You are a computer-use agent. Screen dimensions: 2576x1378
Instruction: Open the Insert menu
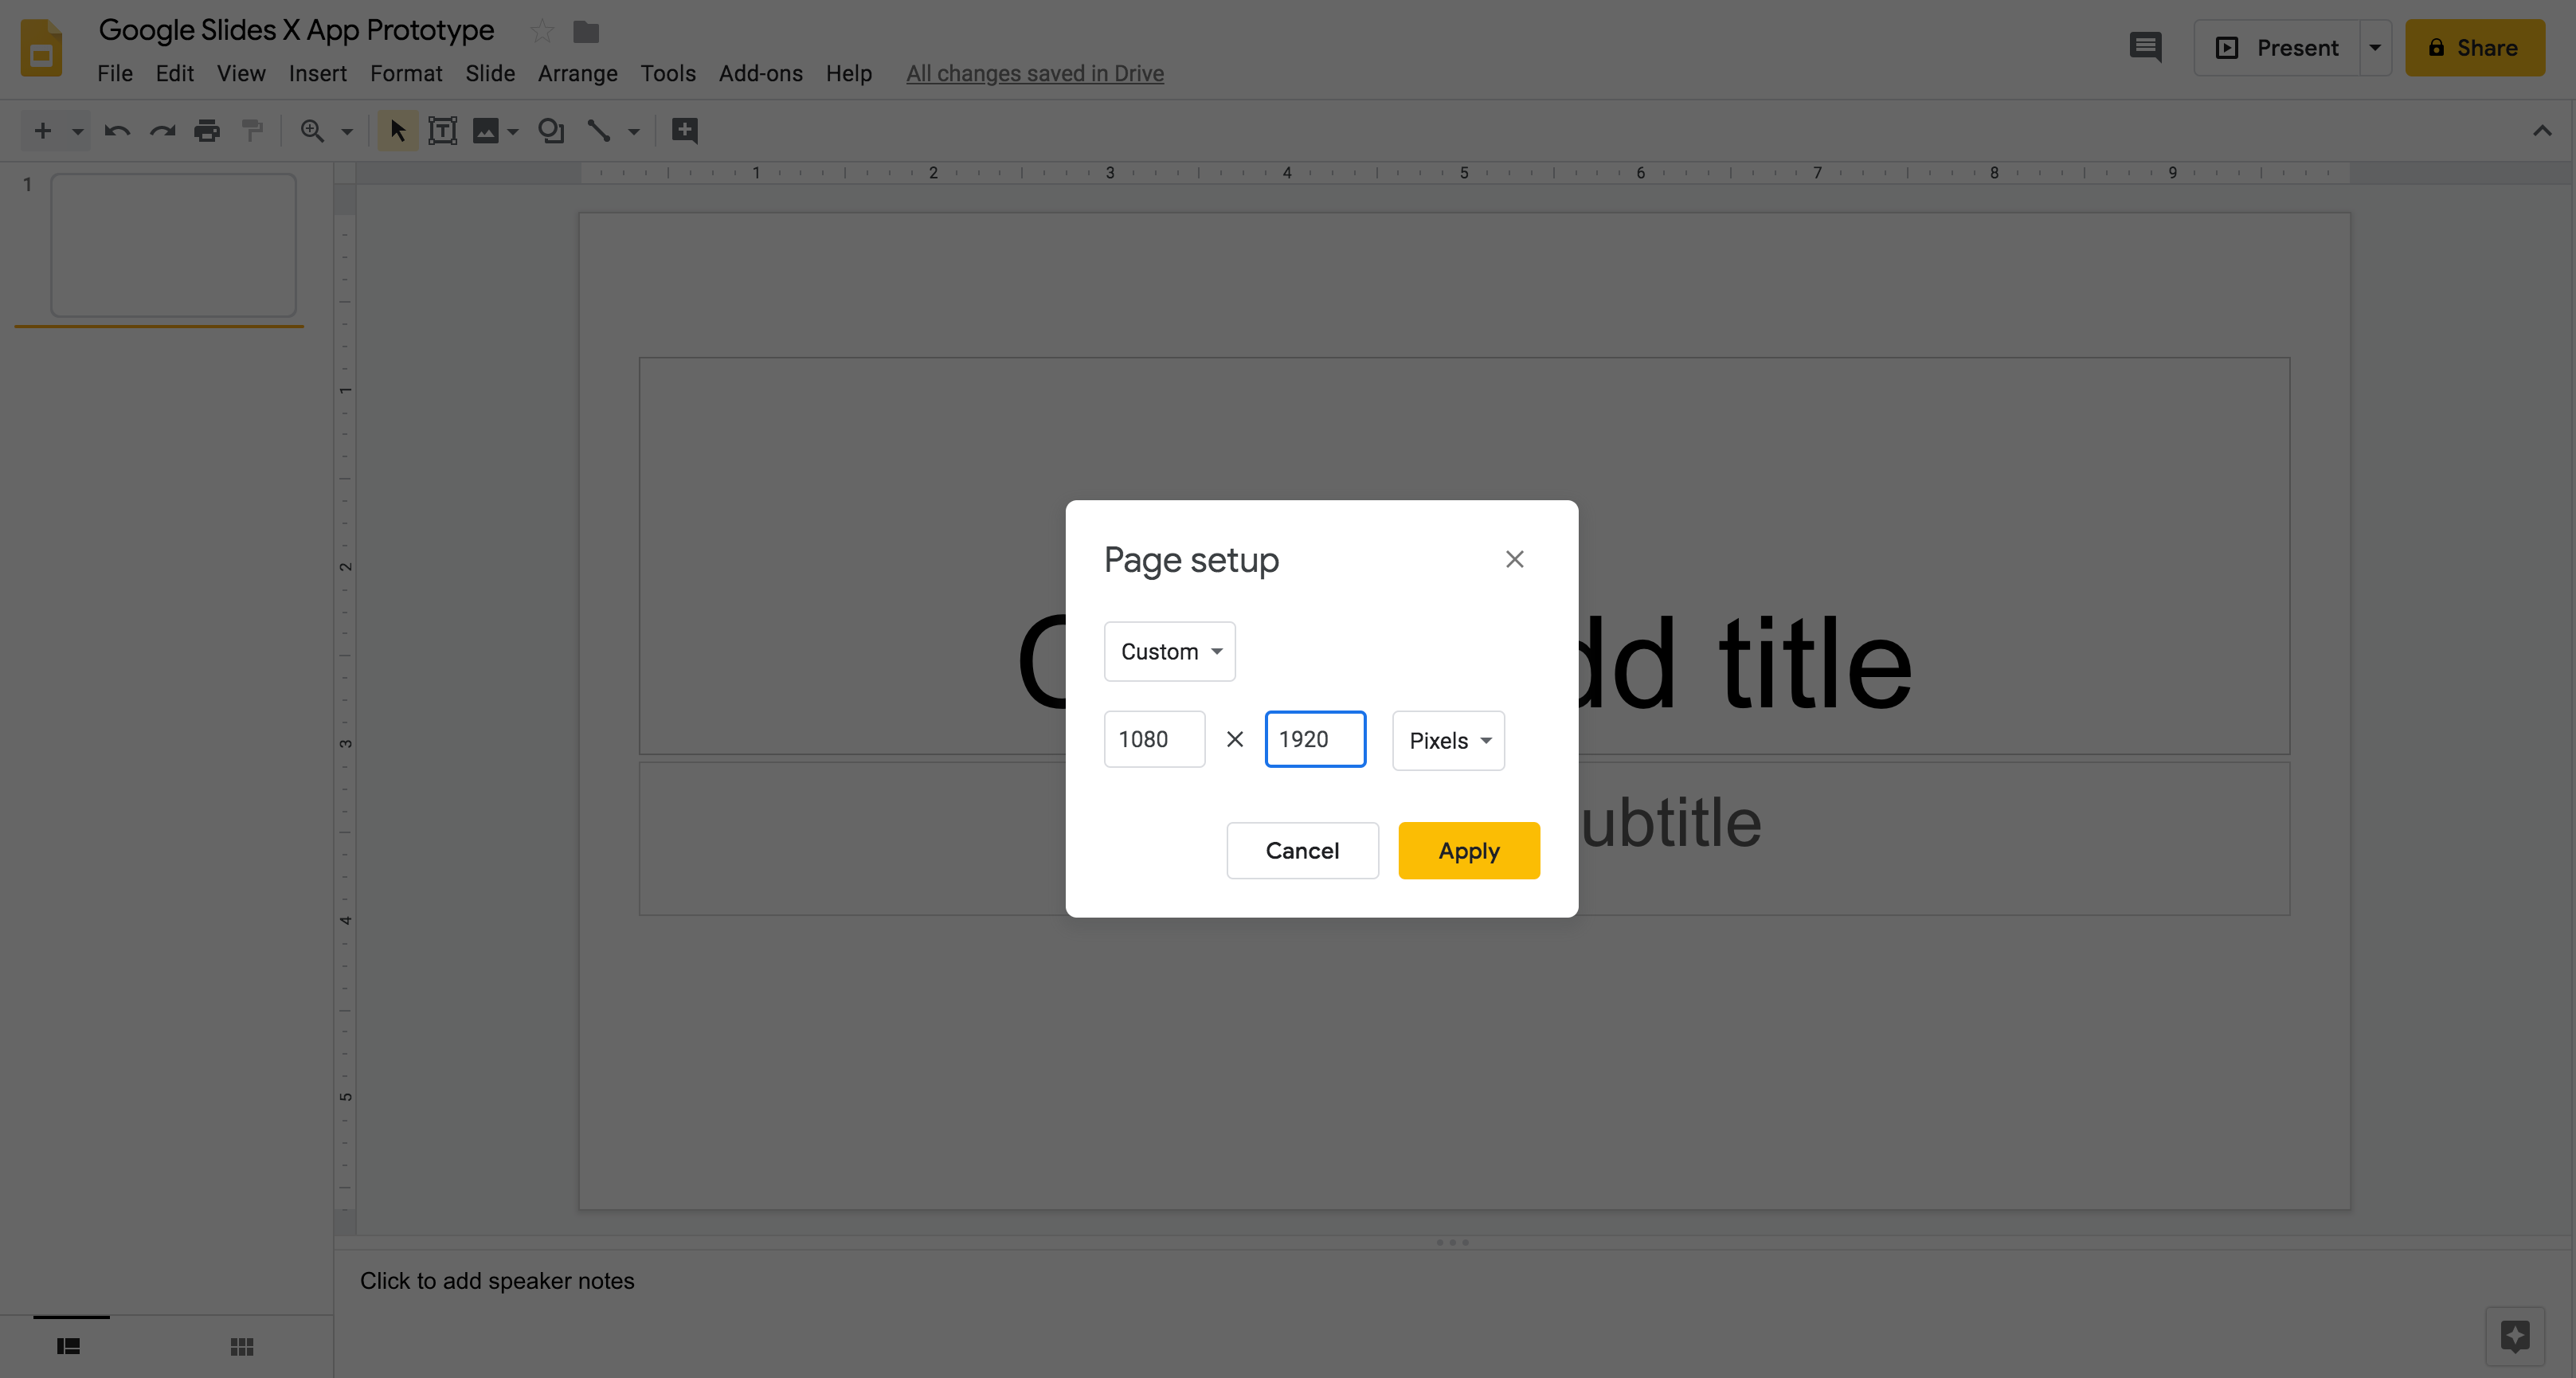click(318, 73)
